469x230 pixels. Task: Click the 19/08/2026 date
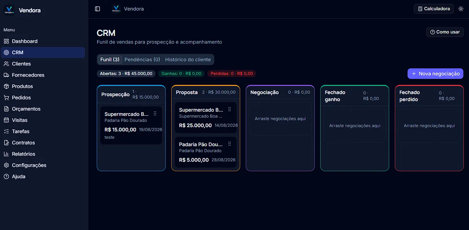tap(150, 130)
